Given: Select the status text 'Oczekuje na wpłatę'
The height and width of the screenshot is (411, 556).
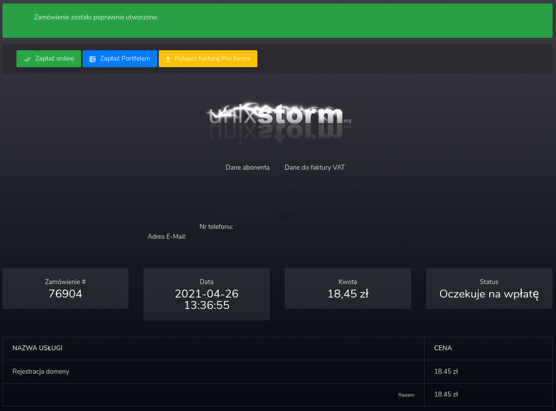Looking at the screenshot, I should (x=489, y=294).
